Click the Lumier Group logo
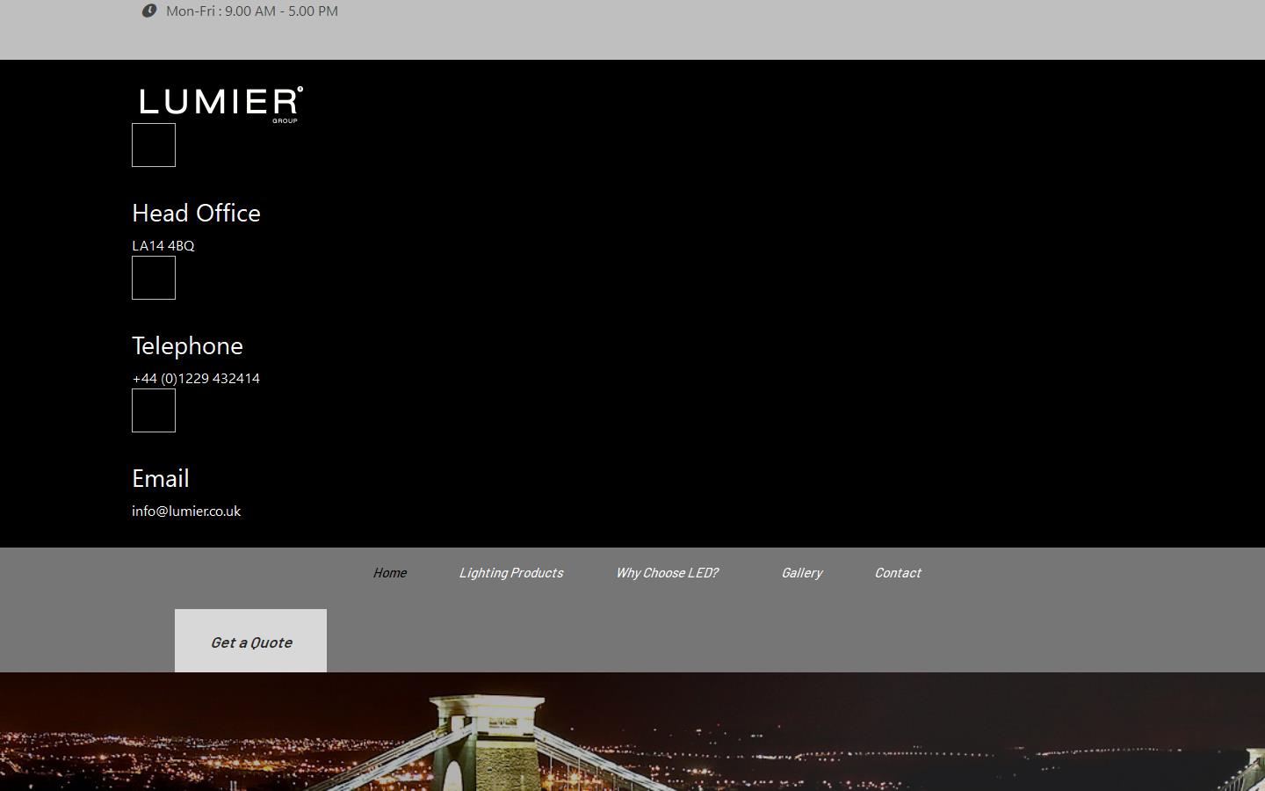The height and width of the screenshot is (791, 1265). [220, 103]
